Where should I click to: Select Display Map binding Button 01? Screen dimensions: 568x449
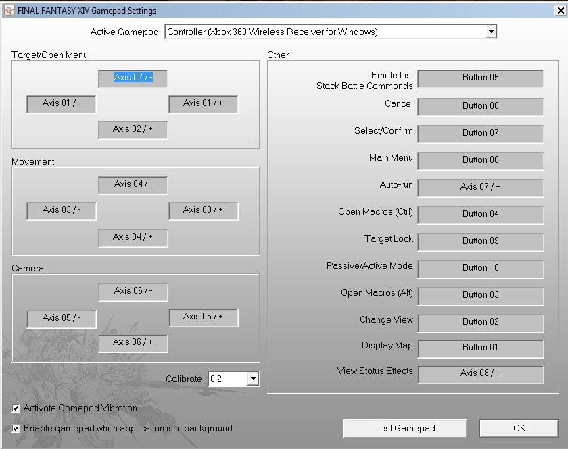(x=480, y=349)
